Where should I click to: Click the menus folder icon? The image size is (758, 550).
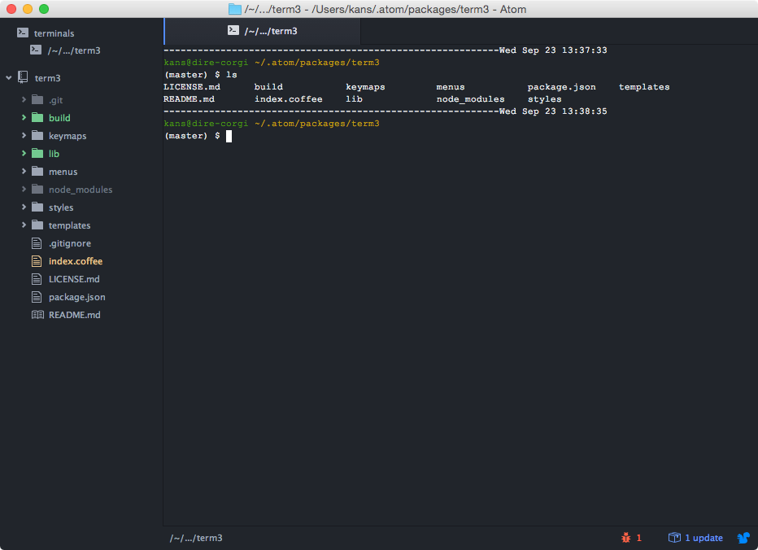(x=37, y=171)
